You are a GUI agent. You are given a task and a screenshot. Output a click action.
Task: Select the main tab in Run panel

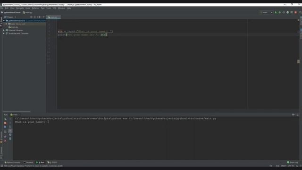pos(15,115)
